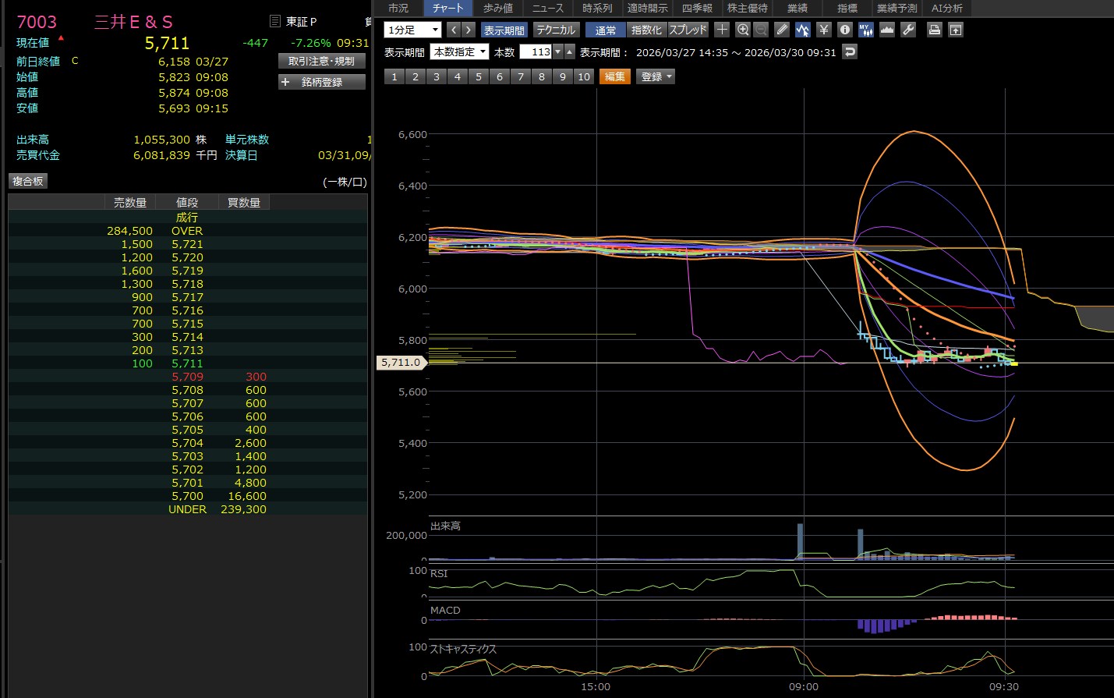The height and width of the screenshot is (698, 1114).
Task: Toggle the スプレッド display mode
Action: pos(688,30)
